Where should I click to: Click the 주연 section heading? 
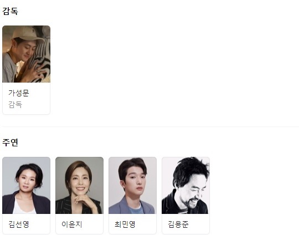coord(10,142)
